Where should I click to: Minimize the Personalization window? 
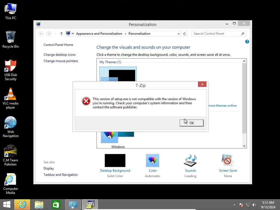pyautogui.click(x=227, y=24)
